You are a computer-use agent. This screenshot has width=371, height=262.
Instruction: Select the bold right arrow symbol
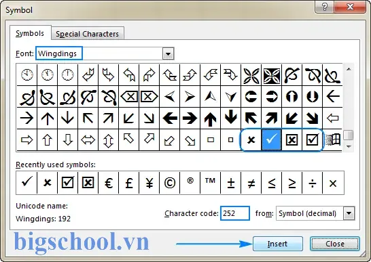point(190,118)
